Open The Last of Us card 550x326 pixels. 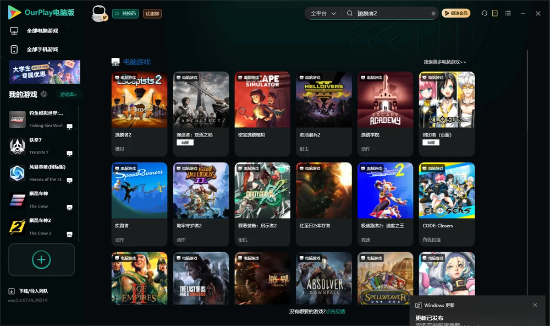(x=201, y=278)
